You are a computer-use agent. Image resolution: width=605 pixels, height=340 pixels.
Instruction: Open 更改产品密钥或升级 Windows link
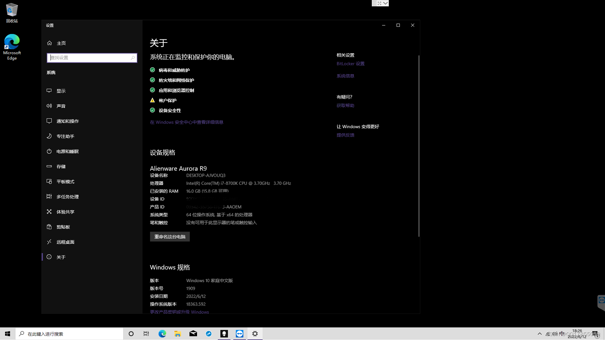[x=179, y=312]
